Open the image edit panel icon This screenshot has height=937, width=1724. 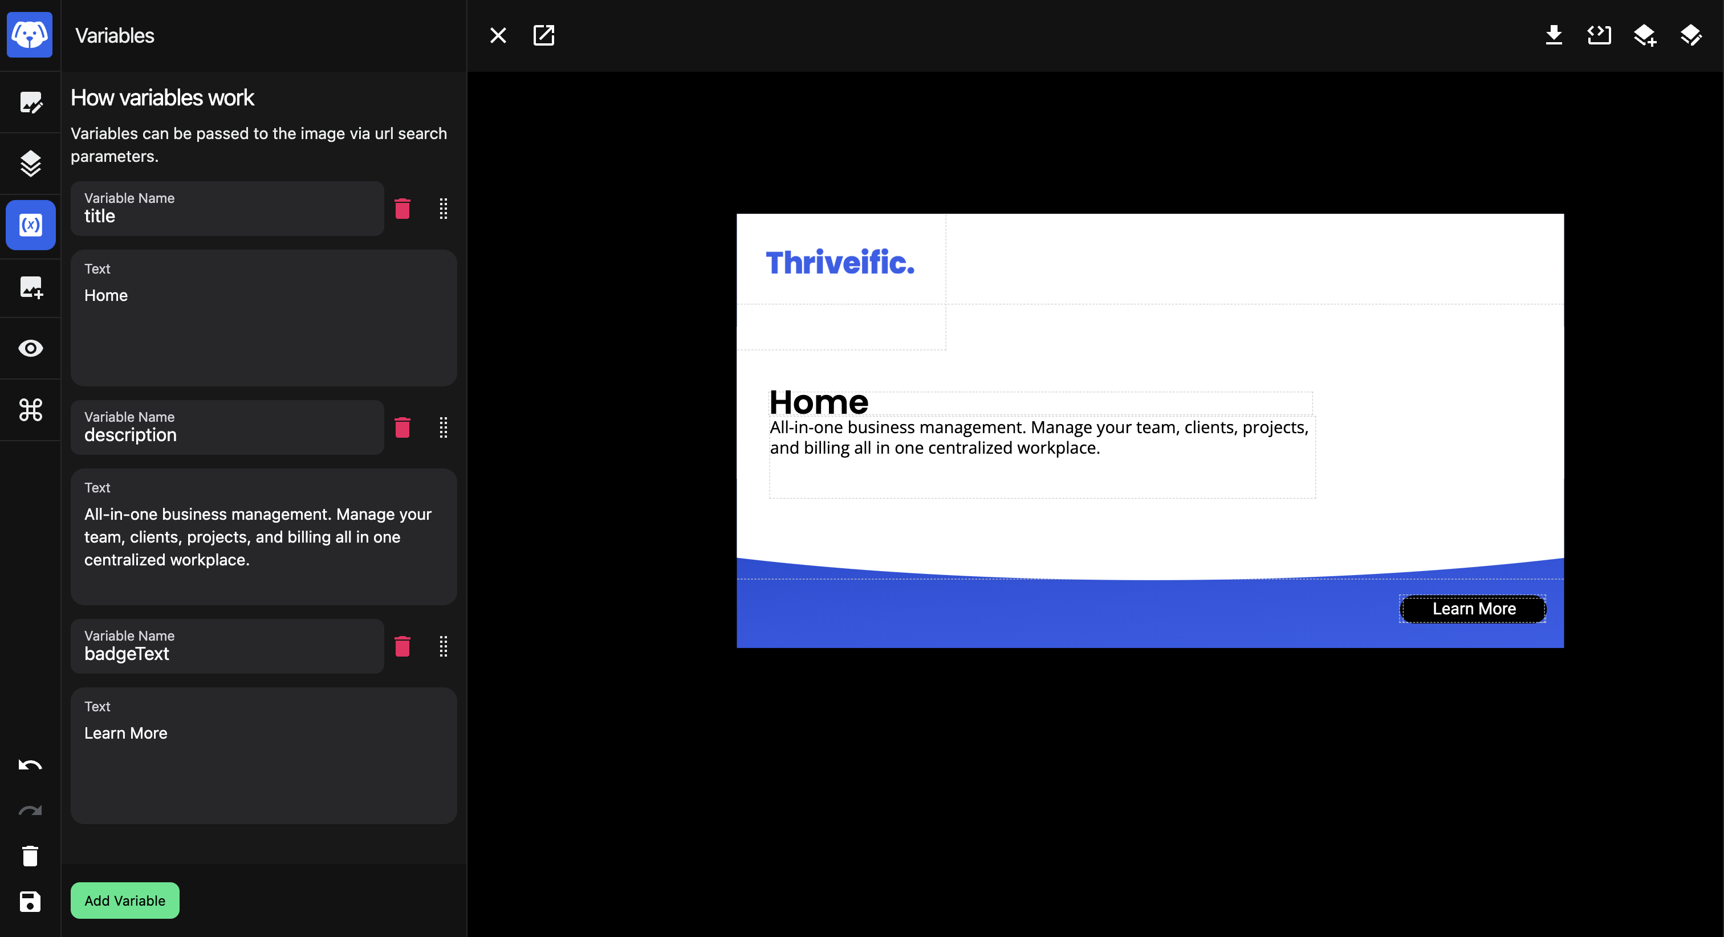[x=30, y=103]
